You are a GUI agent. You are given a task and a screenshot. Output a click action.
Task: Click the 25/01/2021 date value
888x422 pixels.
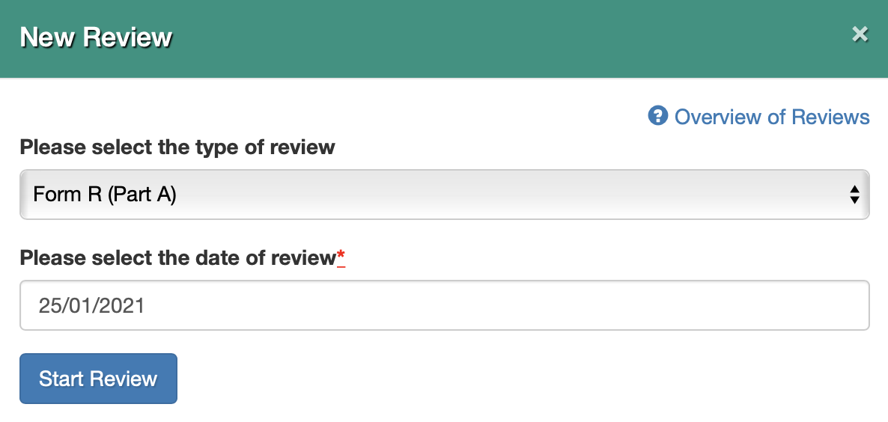pyautogui.click(x=91, y=305)
